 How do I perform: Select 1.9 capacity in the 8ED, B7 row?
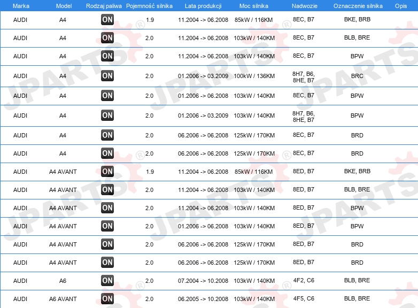[x=150, y=172]
